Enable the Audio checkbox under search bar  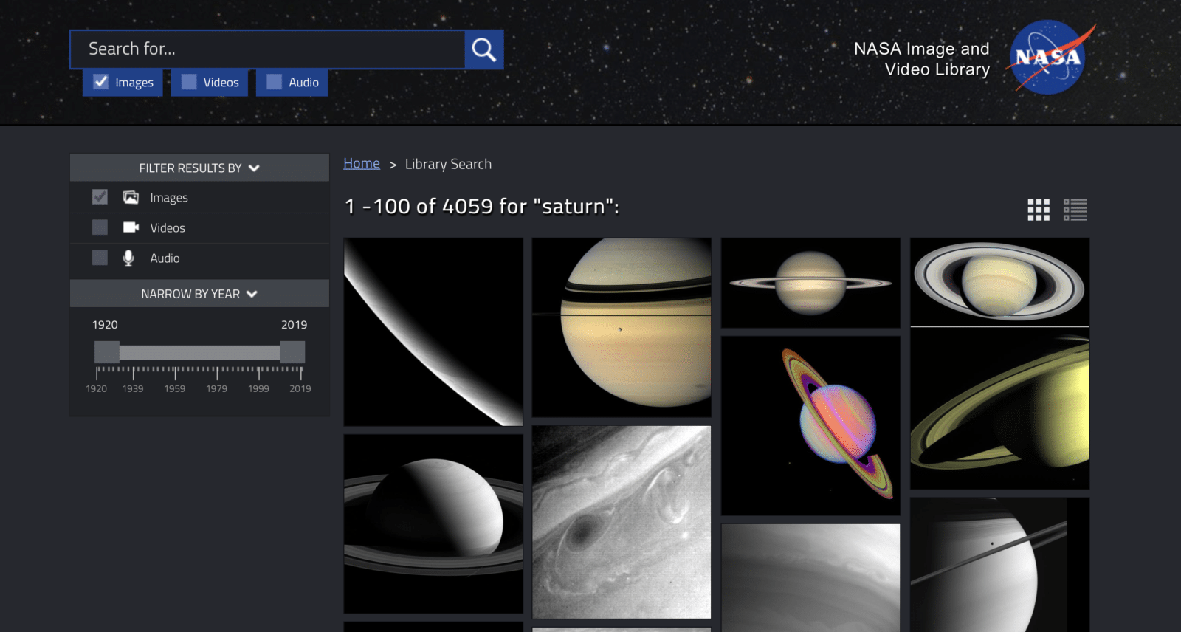point(275,82)
